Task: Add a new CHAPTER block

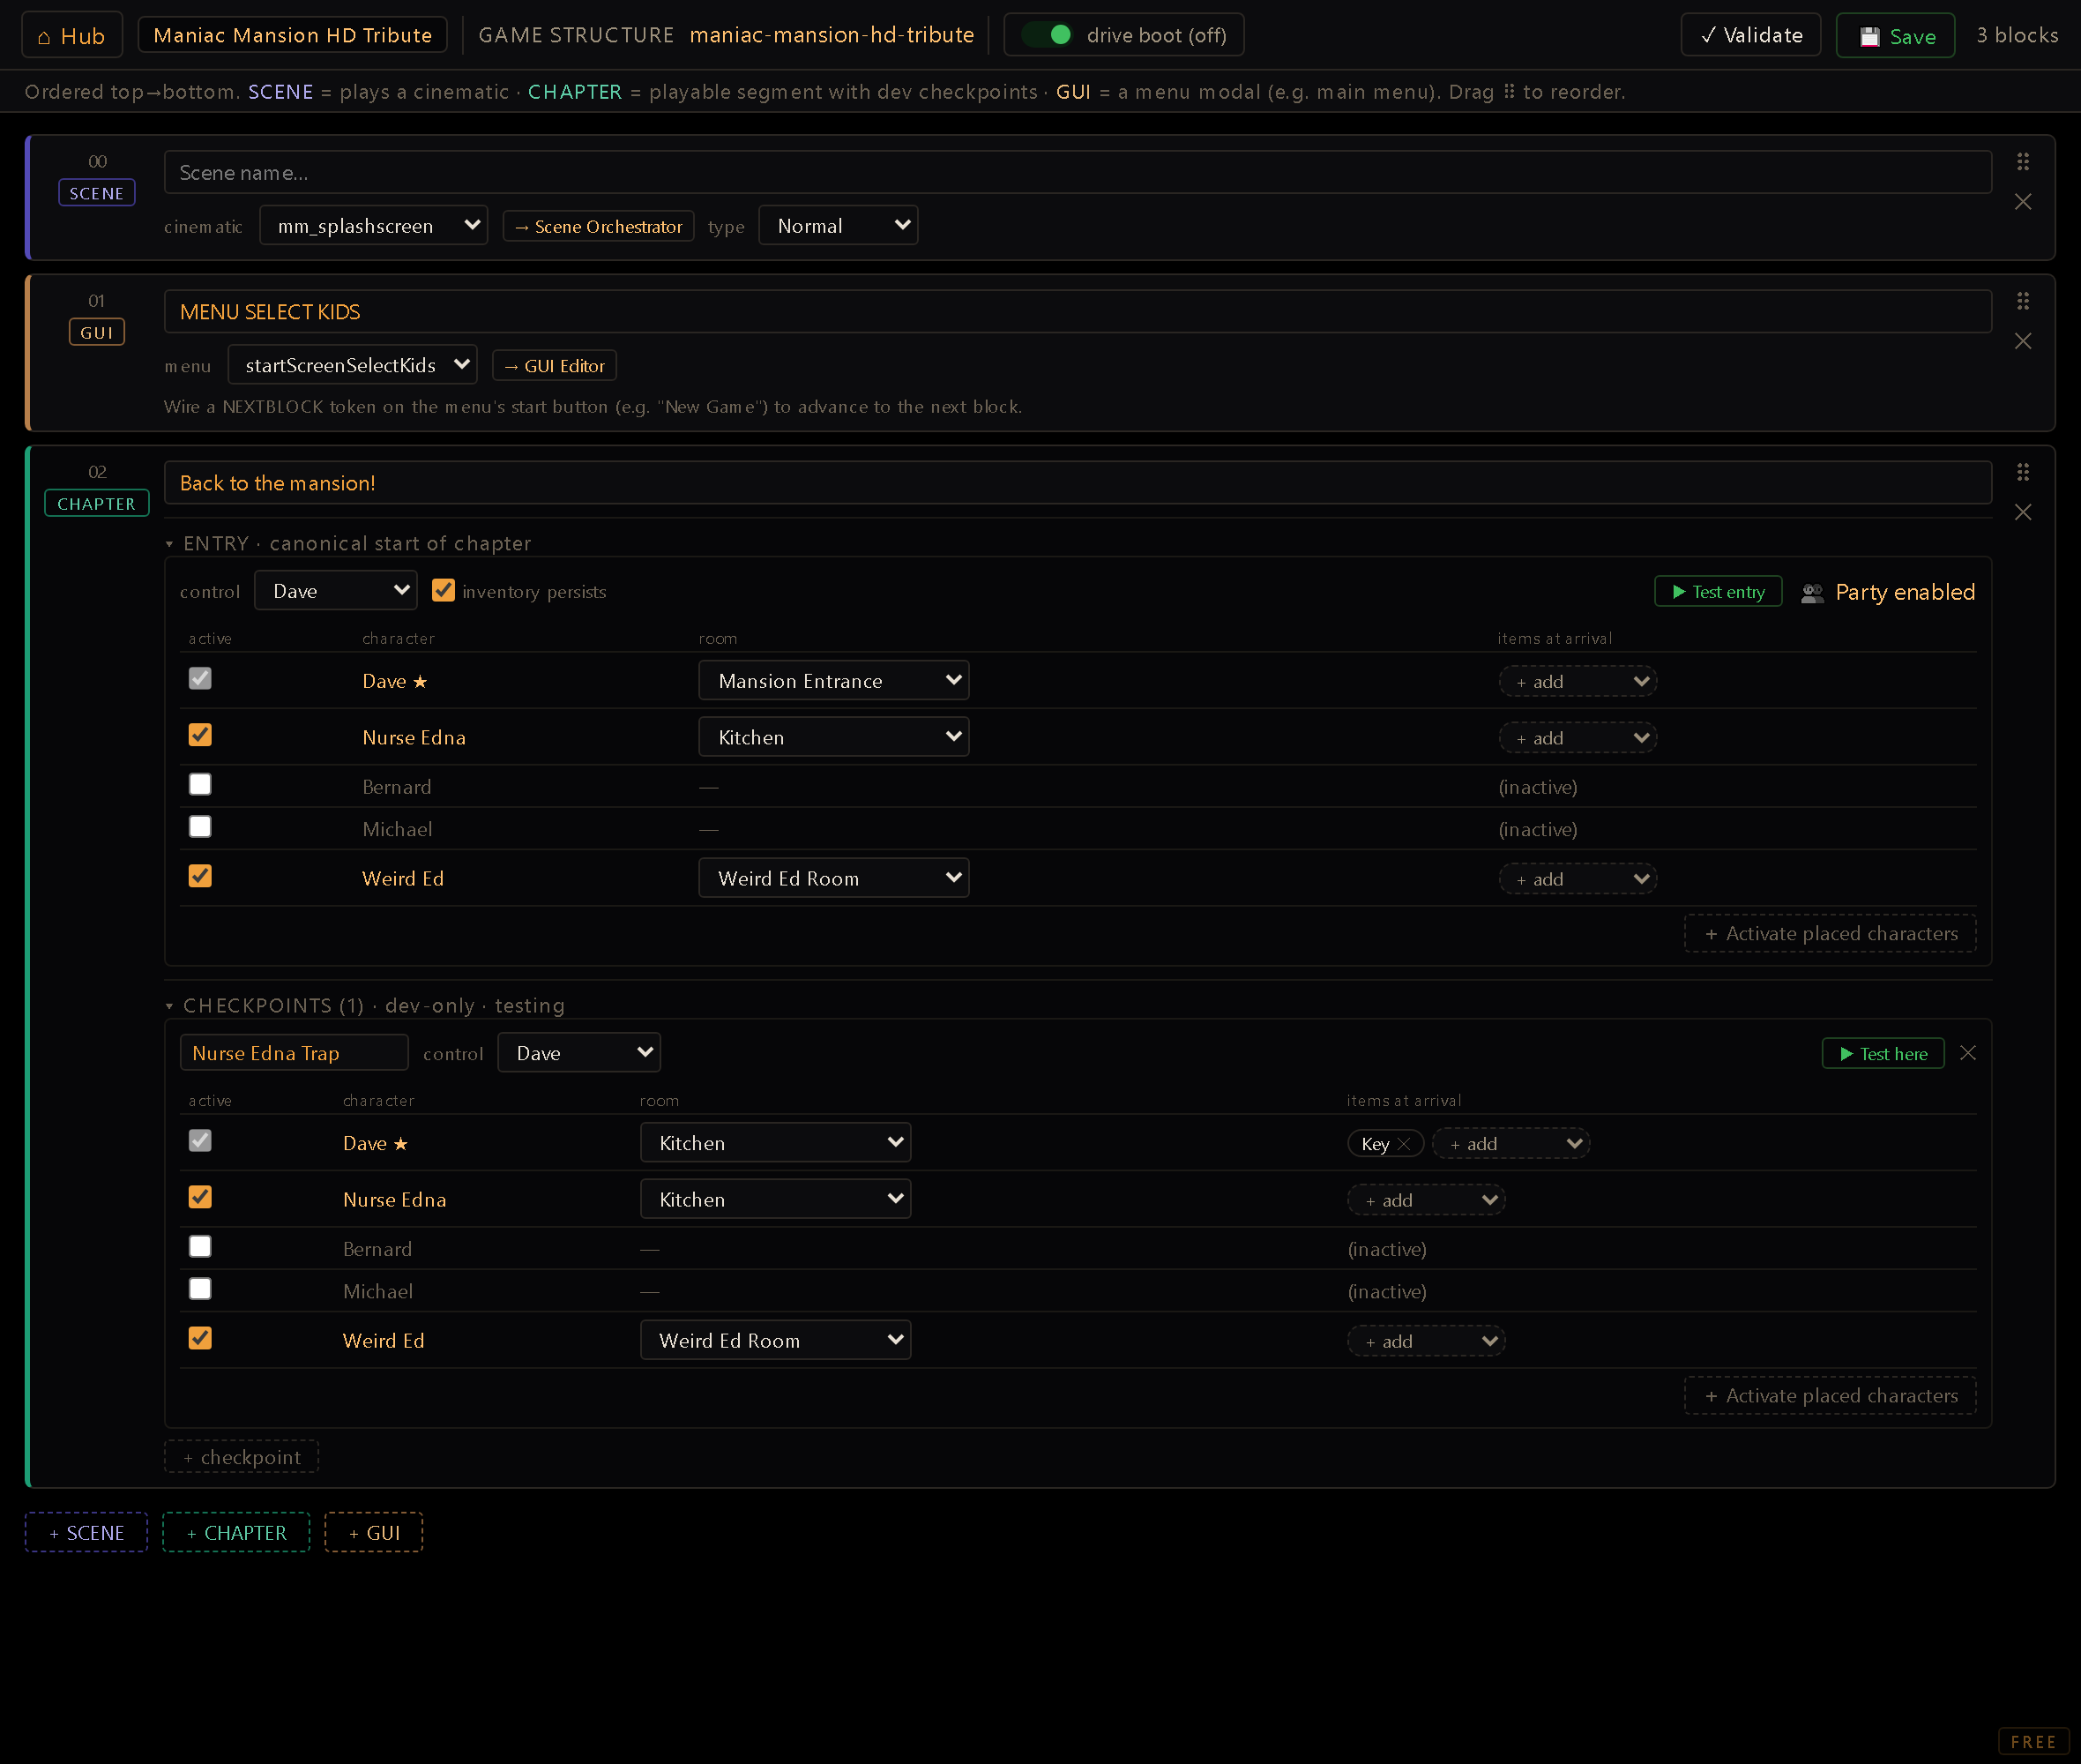Action: (236, 1533)
